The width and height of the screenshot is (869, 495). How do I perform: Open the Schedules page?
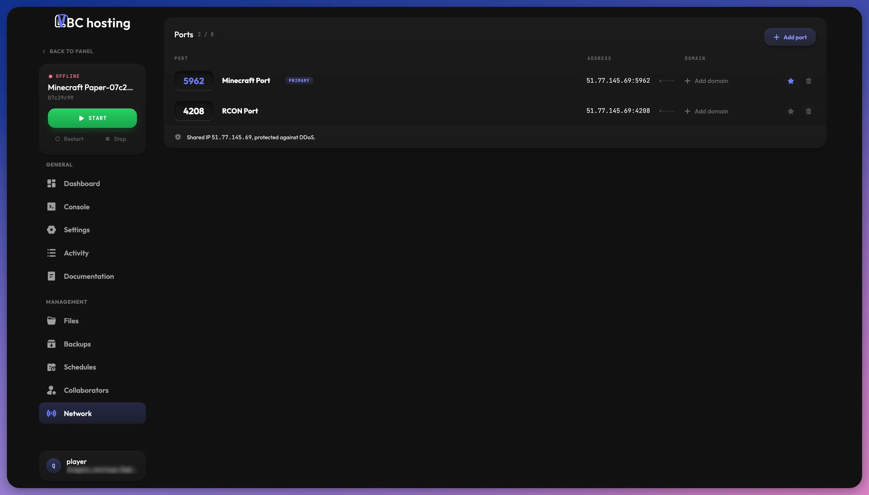coord(92,367)
